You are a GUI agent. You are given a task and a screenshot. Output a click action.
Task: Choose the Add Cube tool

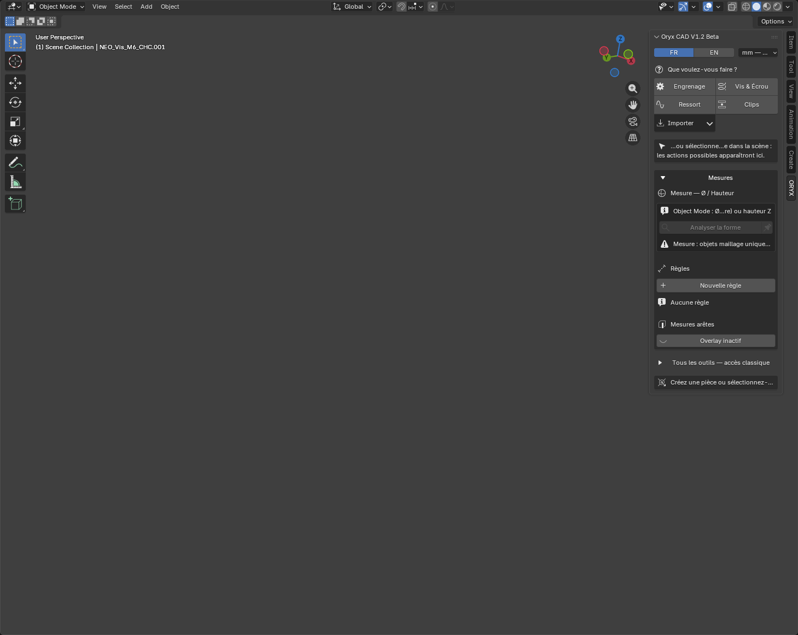[15, 203]
